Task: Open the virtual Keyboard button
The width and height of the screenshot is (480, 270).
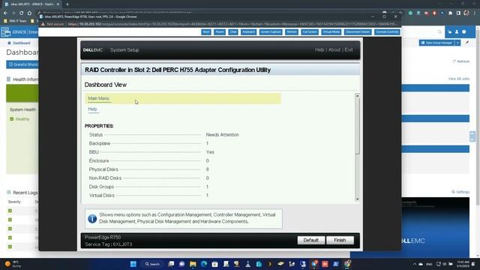Action: 248,31
